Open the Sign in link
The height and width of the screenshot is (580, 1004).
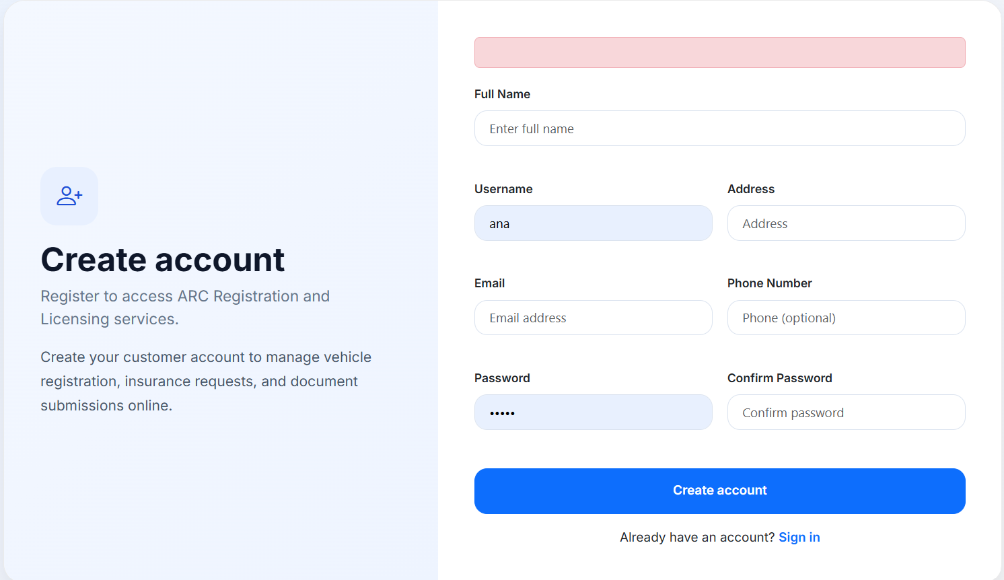point(799,537)
